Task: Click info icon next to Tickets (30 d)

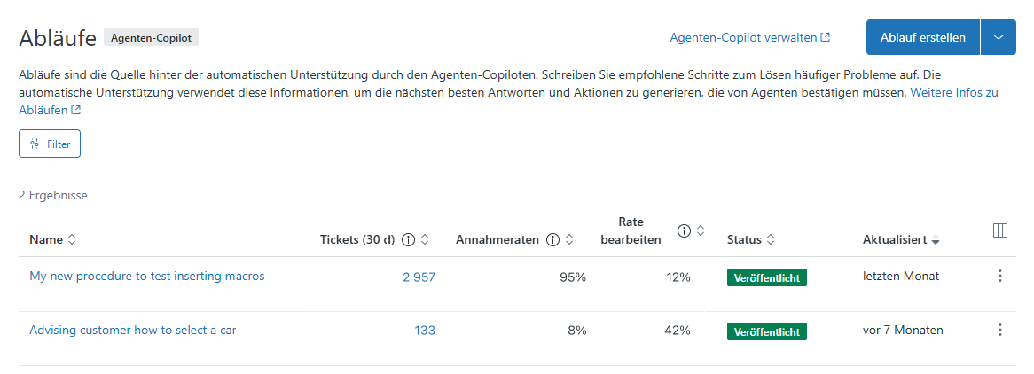Action: tap(409, 239)
